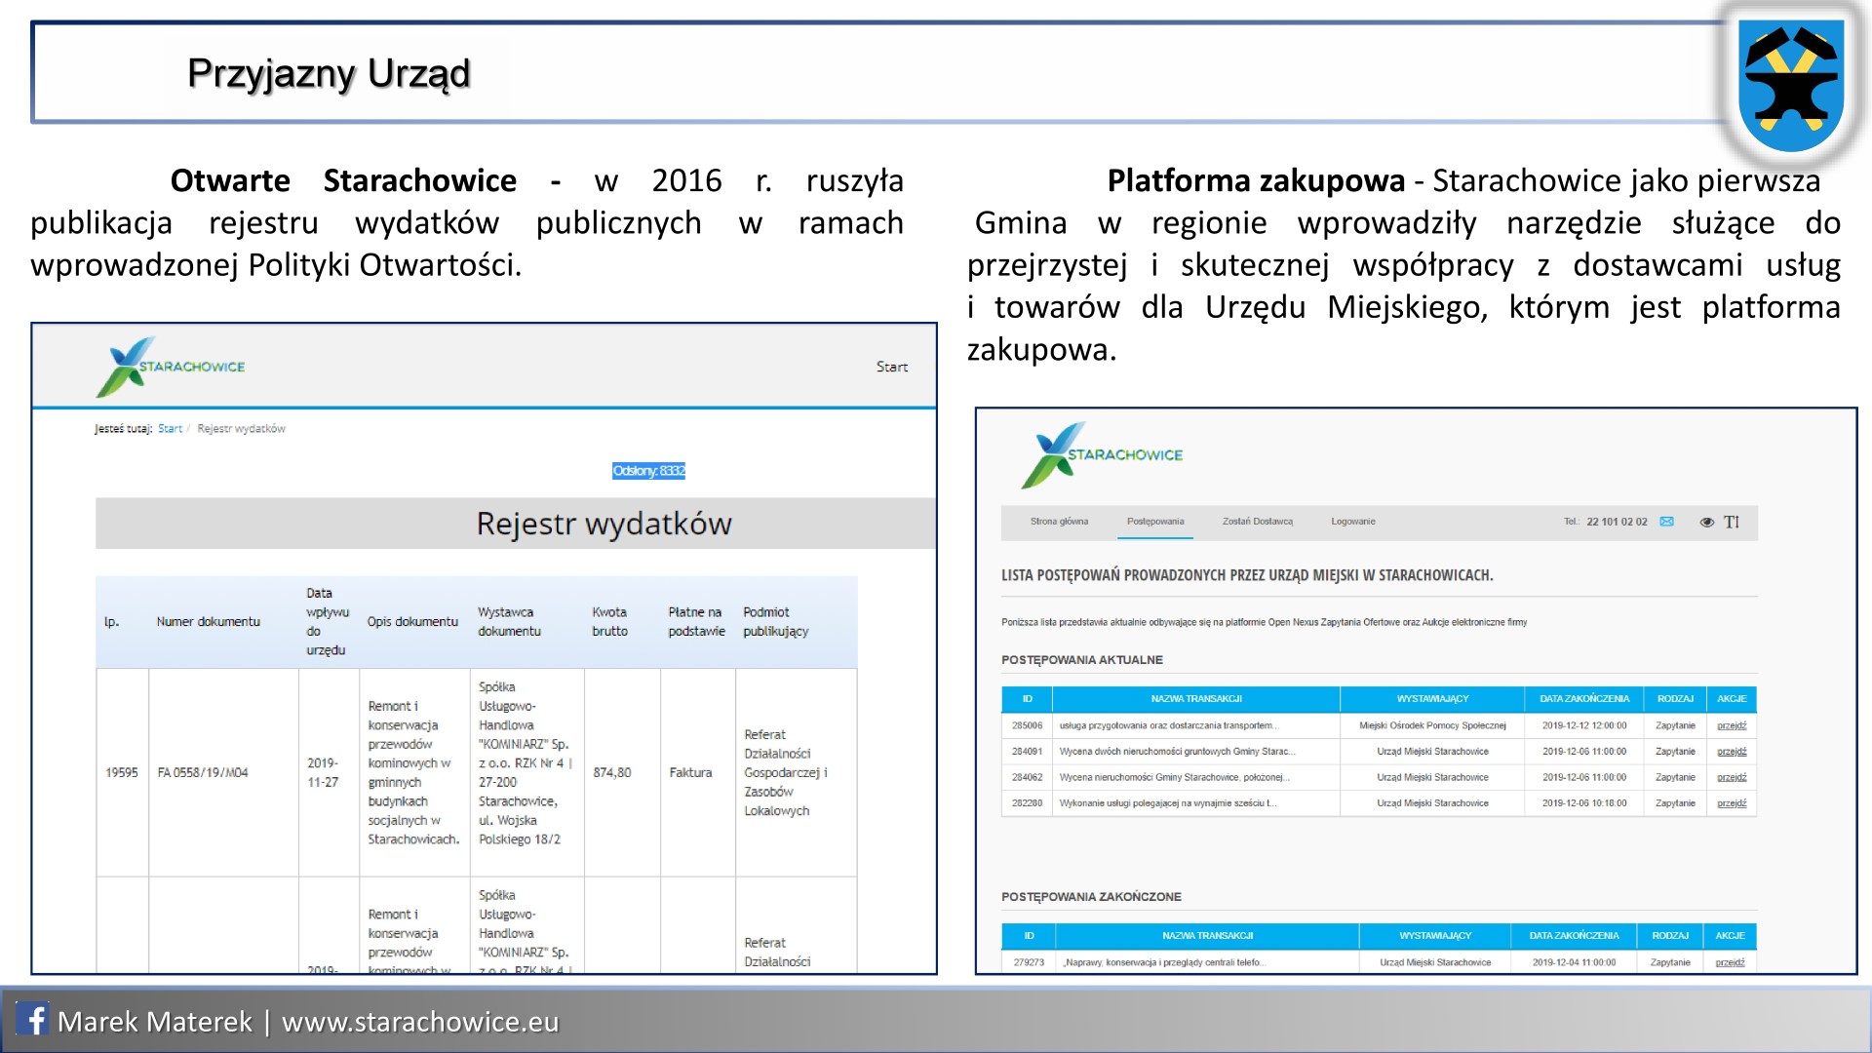Click the Facebook icon in footer
The image size is (1872, 1053).
32,1020
